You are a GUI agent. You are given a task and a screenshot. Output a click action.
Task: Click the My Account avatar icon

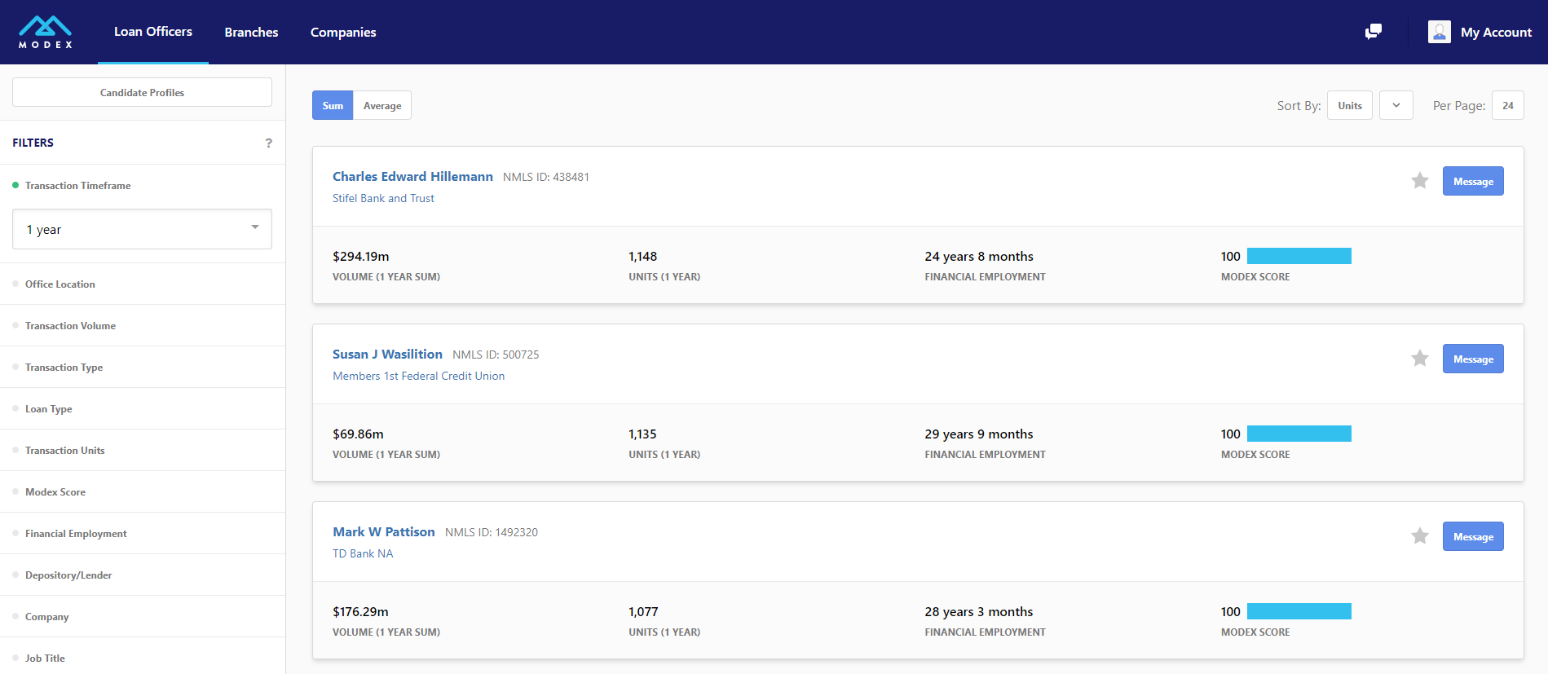tap(1440, 32)
